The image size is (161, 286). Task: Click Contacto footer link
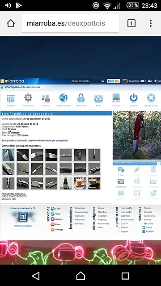pos(148,212)
